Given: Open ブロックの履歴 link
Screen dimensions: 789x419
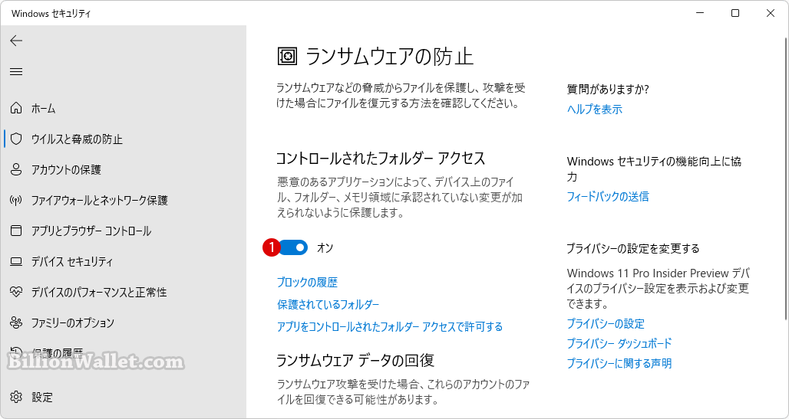Looking at the screenshot, I should pyautogui.click(x=307, y=283).
